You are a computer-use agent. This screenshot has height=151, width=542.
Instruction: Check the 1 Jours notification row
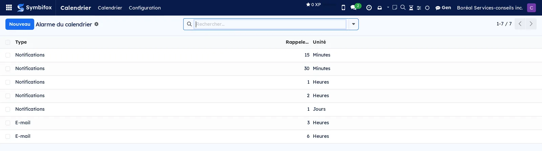(x=8, y=109)
